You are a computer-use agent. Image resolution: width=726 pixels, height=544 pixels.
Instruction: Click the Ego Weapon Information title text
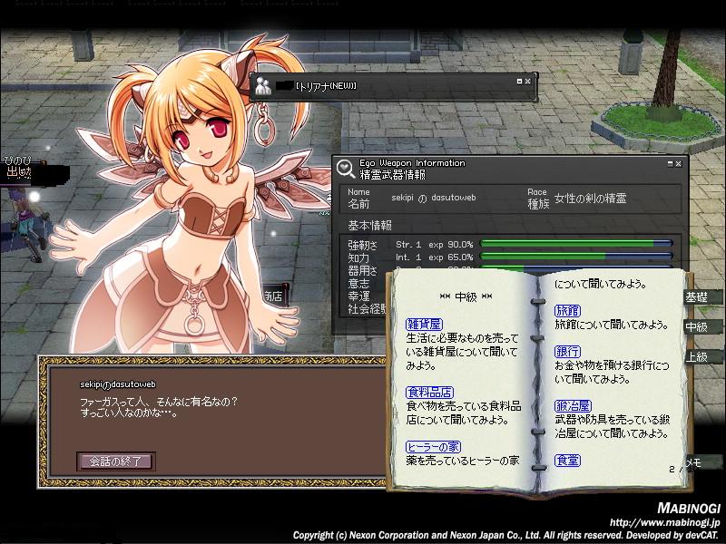412,163
